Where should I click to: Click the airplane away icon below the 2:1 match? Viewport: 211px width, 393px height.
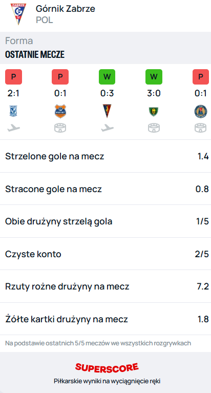(13, 128)
